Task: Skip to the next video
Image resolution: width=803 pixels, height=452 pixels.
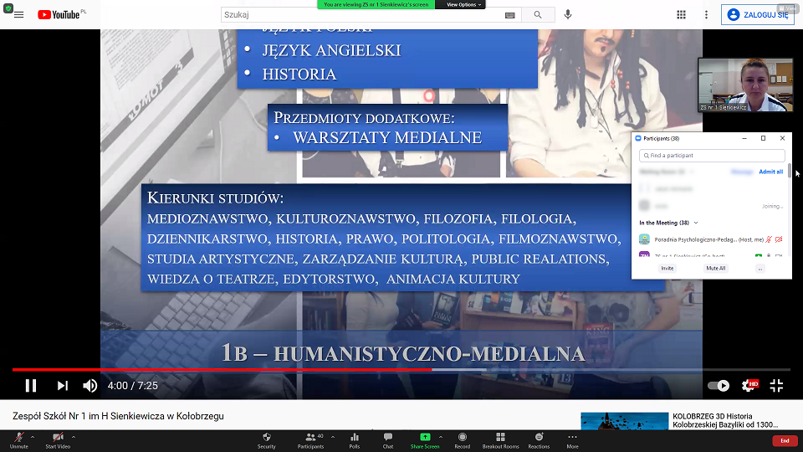Action: coord(63,385)
